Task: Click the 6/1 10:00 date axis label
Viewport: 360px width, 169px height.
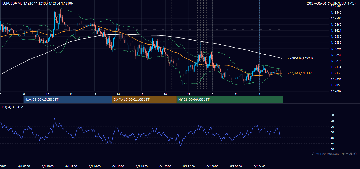Action: (48, 166)
